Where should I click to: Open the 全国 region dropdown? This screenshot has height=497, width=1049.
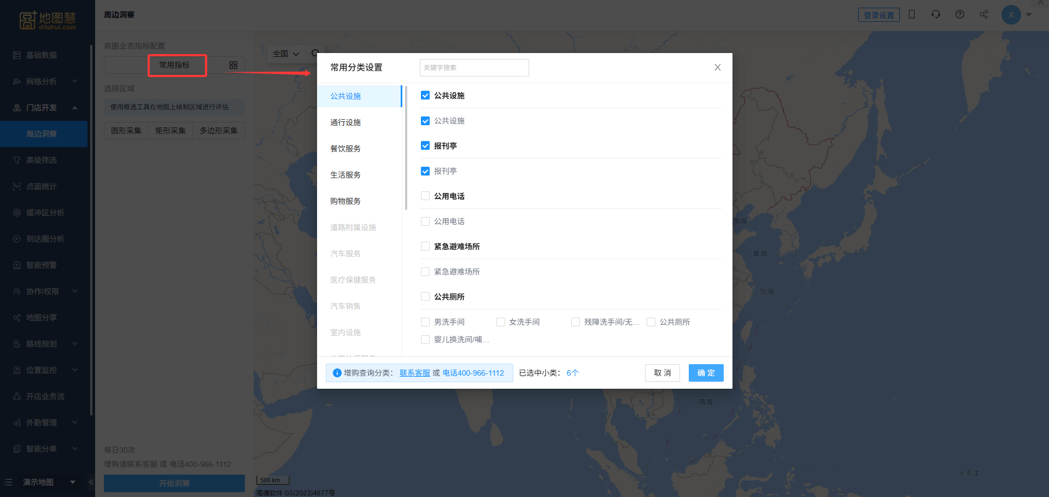pyautogui.click(x=286, y=54)
